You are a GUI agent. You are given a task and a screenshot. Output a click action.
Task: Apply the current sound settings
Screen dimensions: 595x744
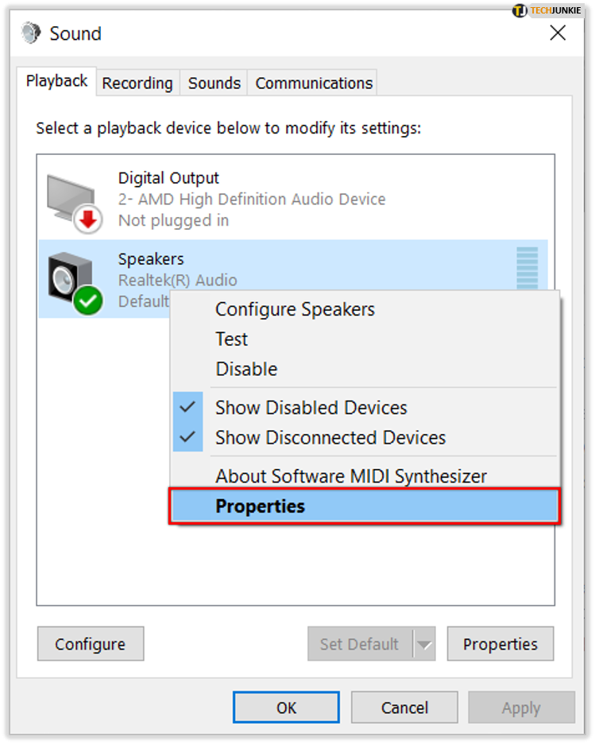coord(521,707)
